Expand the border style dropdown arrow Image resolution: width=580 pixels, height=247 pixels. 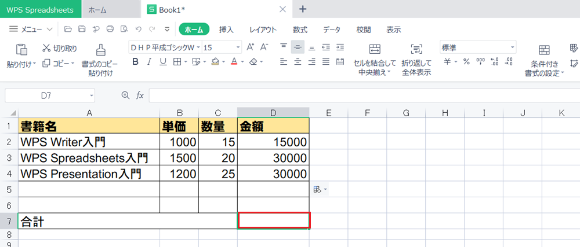[186, 62]
